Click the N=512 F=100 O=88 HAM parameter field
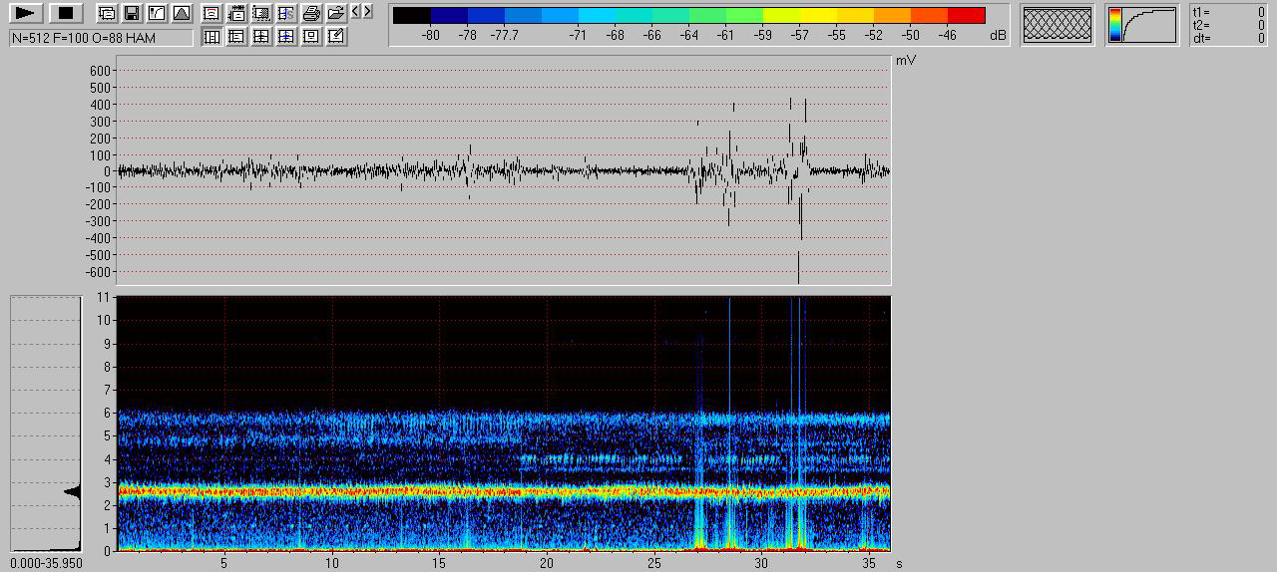 point(101,38)
